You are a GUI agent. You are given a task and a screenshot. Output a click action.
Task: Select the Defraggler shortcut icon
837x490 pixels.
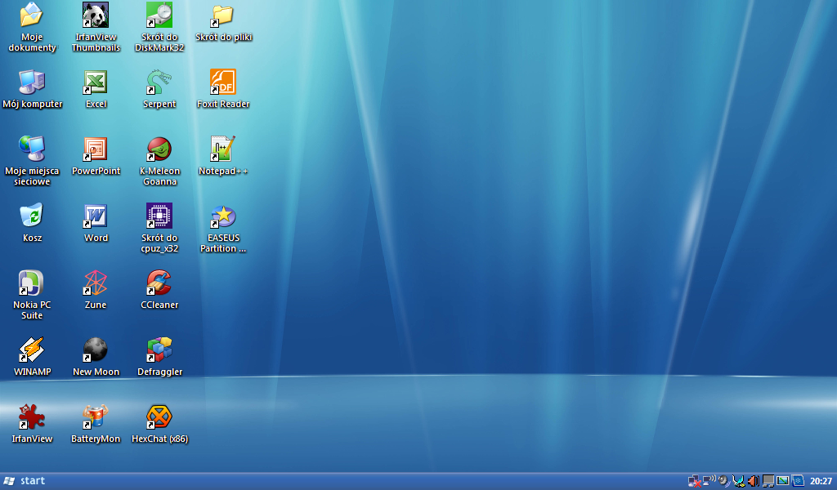pos(159,350)
